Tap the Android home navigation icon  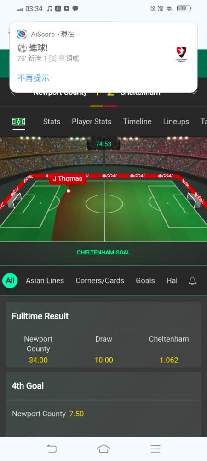point(103,449)
